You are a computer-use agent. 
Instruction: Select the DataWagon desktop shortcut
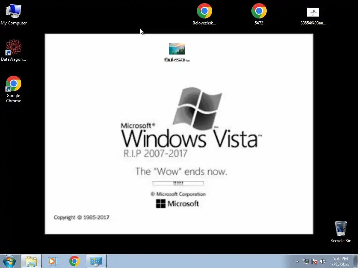point(14,50)
